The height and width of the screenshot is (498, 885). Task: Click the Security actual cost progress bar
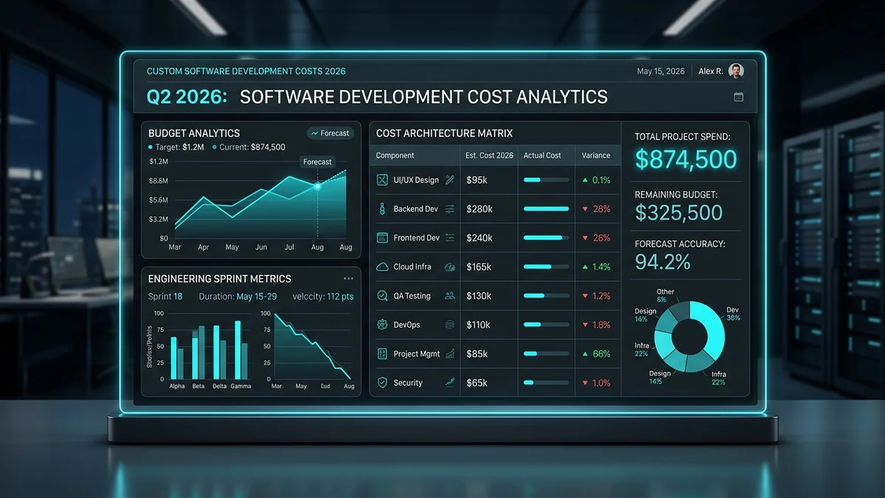[546, 383]
